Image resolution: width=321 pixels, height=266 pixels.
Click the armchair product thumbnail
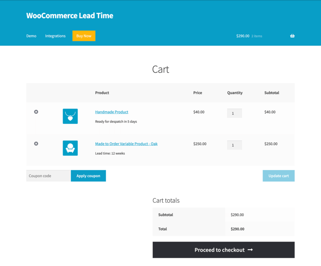(70, 148)
